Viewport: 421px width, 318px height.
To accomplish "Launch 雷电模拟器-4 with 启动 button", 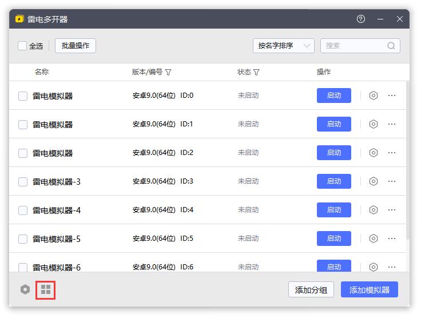I will pos(333,210).
